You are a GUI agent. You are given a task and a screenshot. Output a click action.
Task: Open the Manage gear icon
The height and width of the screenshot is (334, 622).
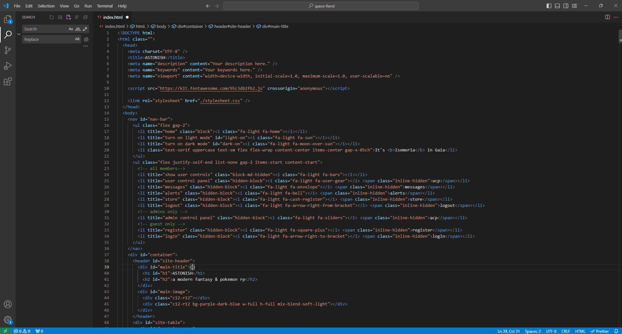coord(8,320)
